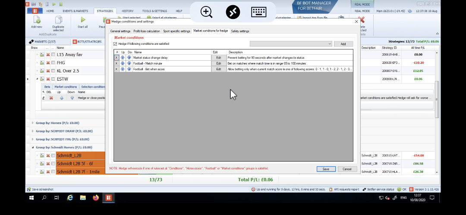Start all strategies with the green play icon
466x215 pixels.
(x=82, y=20)
